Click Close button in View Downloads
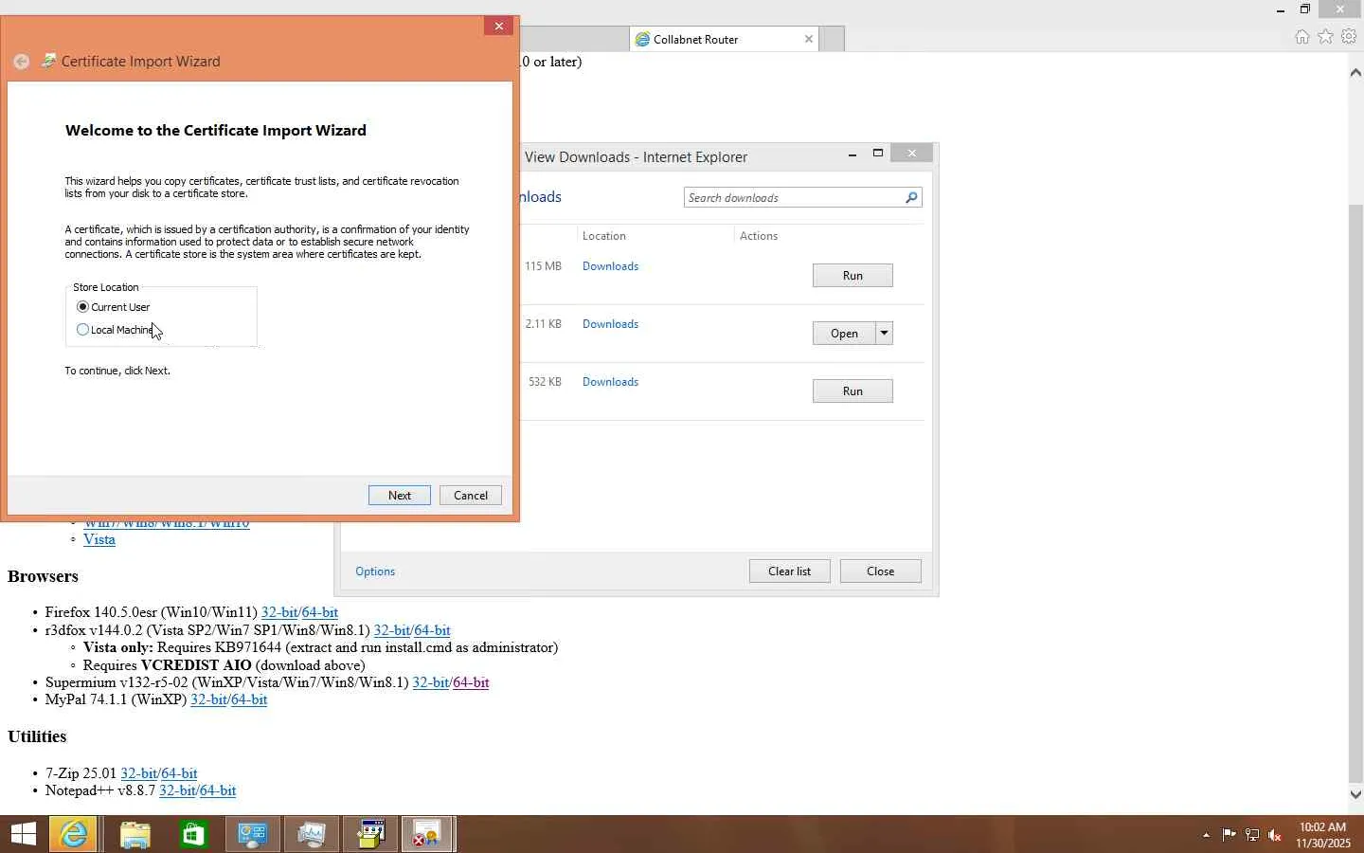Viewport: 1364px width, 853px height. 881,572
